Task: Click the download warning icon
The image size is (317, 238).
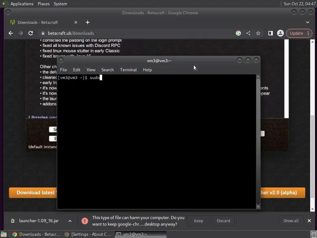Action: [85, 221]
